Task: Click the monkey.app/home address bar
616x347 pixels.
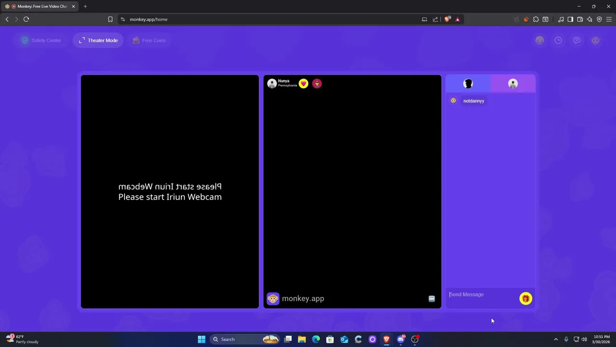Action: [x=269, y=19]
